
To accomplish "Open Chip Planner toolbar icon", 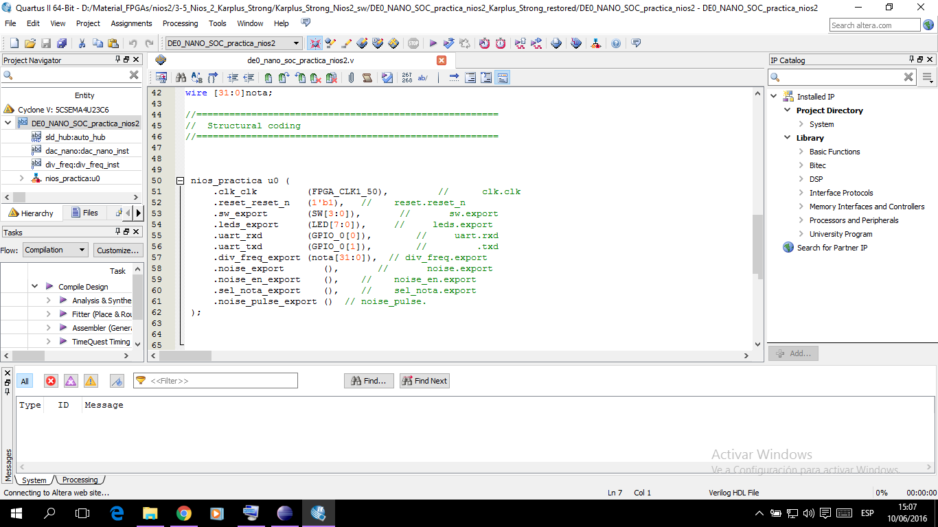I will (393, 43).
